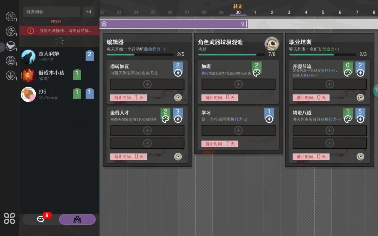
Task: Switch to the friends group tab
Action: (77, 219)
